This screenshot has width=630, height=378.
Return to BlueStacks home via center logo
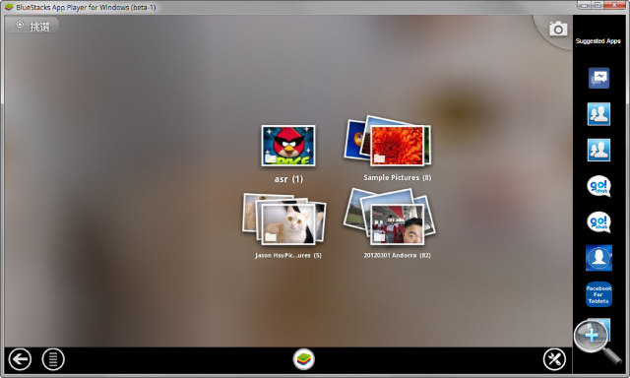(x=304, y=359)
